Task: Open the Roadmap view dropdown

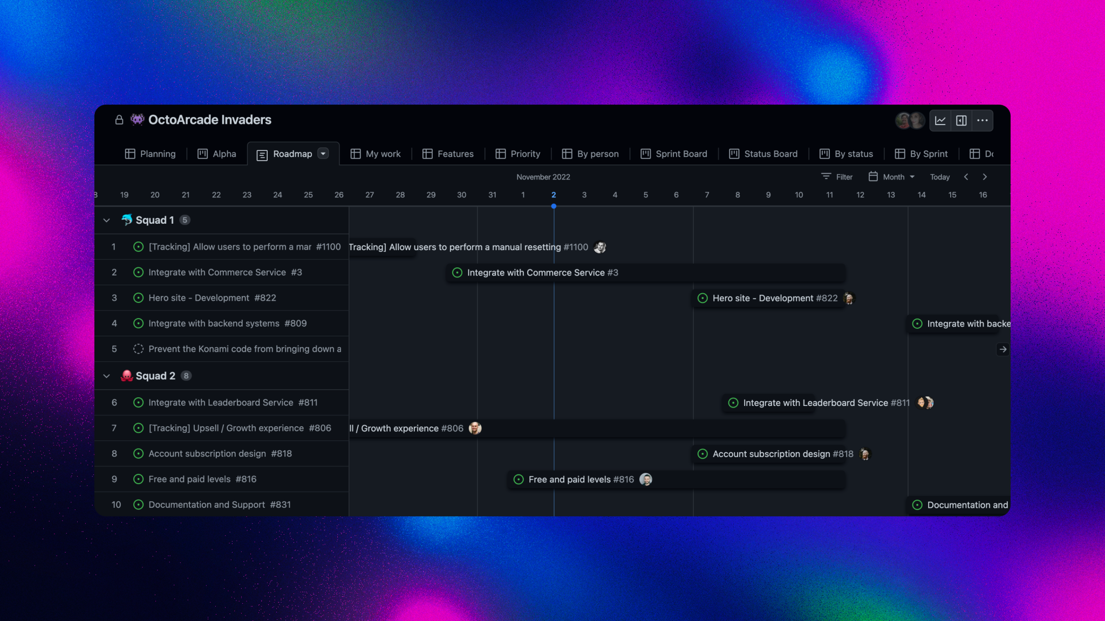Action: coord(323,154)
